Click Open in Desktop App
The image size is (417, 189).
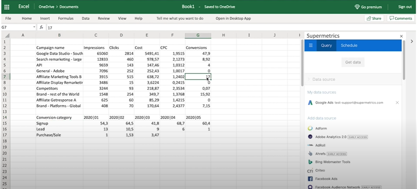[233, 18]
